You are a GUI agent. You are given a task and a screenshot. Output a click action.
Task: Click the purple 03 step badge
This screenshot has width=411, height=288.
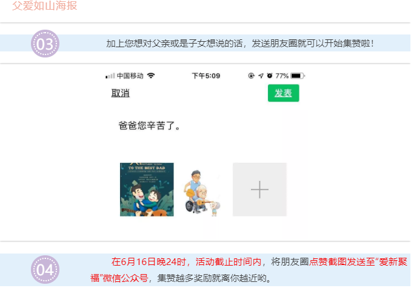45,44
